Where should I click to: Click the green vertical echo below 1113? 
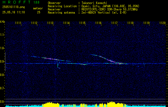coord(58,65)
